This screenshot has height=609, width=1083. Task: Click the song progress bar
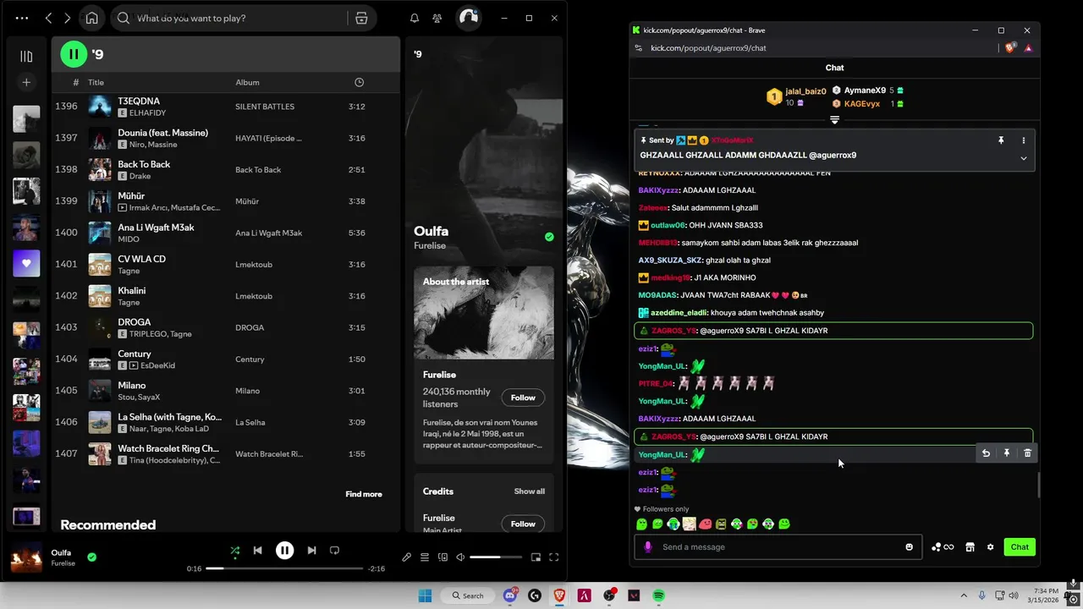click(x=284, y=568)
